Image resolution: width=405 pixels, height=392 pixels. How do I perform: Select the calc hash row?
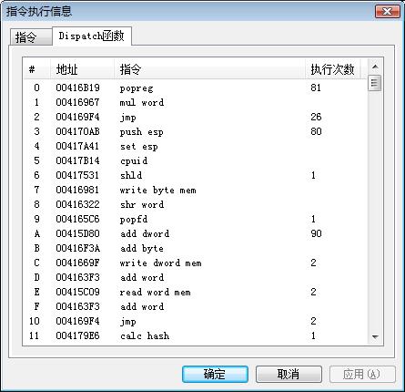click(x=195, y=335)
